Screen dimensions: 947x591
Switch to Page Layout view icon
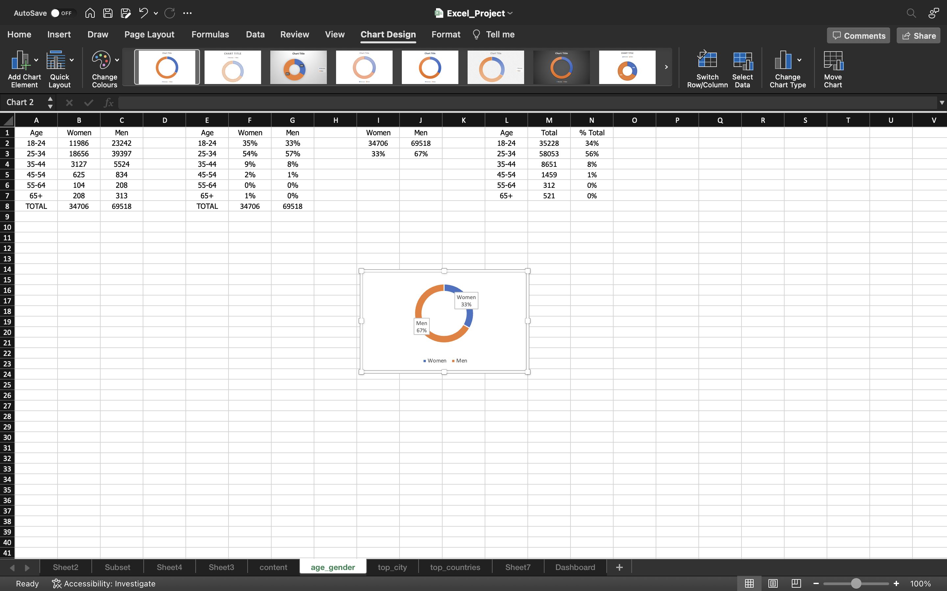coord(772,583)
